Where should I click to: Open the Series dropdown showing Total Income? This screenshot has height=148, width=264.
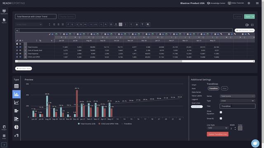coord(238,96)
